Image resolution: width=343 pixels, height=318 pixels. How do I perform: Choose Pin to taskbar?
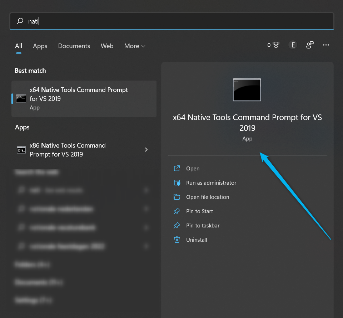click(203, 225)
